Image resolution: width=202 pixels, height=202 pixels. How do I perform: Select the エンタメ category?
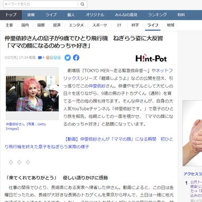coord(76,25)
